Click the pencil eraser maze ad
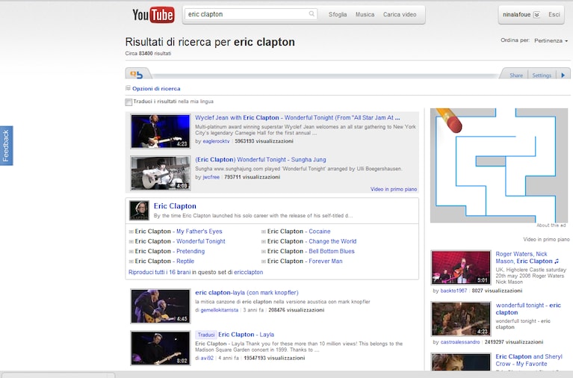Viewport: 573px width, 378px height. [499, 165]
